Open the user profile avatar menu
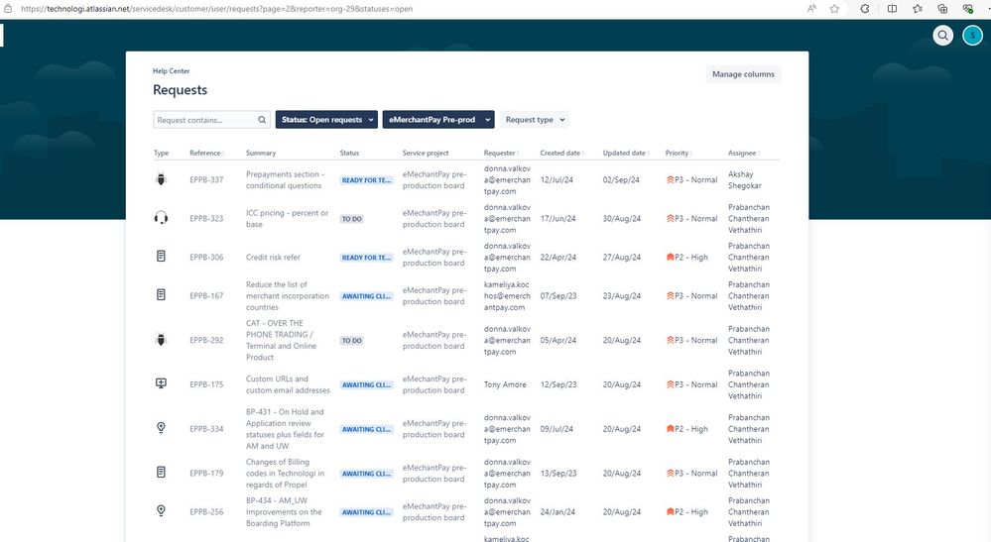The height and width of the screenshot is (542, 991). coord(972,36)
